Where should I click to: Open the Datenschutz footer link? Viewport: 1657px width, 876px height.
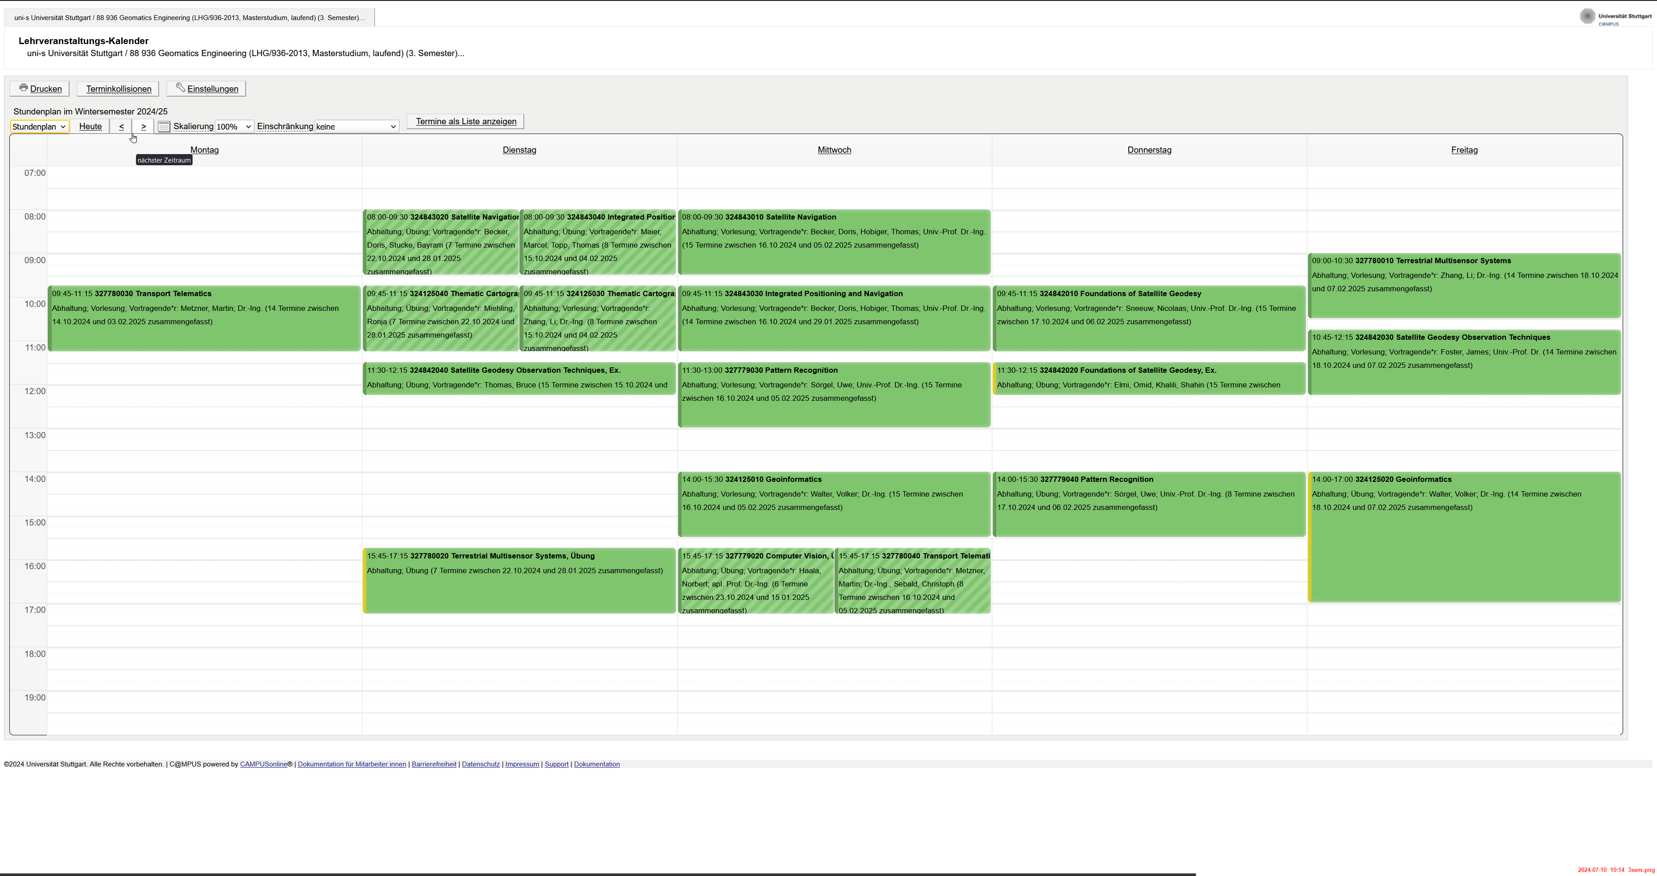coord(481,764)
